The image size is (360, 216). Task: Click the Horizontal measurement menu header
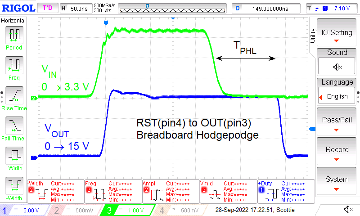pyautogui.click(x=13, y=20)
